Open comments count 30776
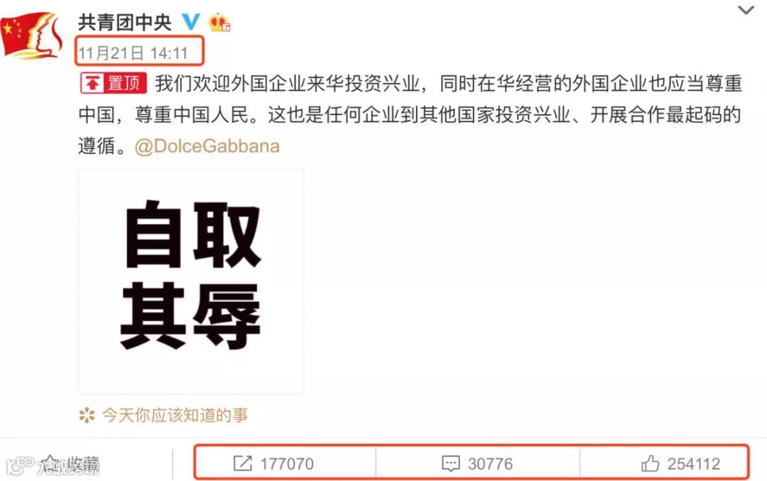The image size is (767, 481). point(490,464)
